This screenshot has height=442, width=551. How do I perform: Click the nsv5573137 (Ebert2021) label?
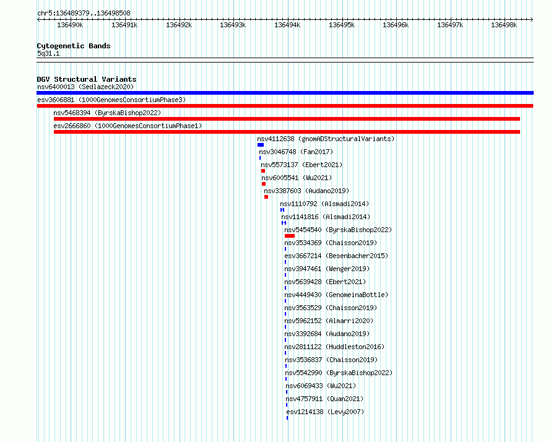coord(302,165)
